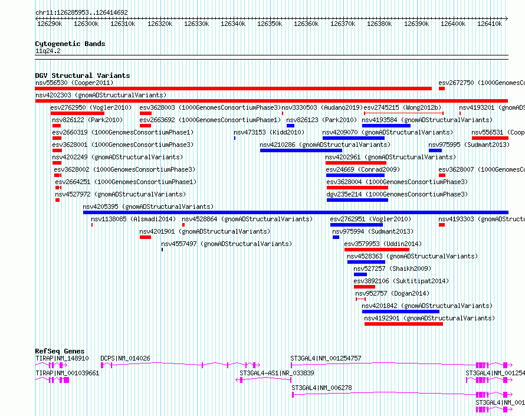Click the RefSeq Genes track title
The height and width of the screenshot is (416, 525).
(x=60, y=351)
